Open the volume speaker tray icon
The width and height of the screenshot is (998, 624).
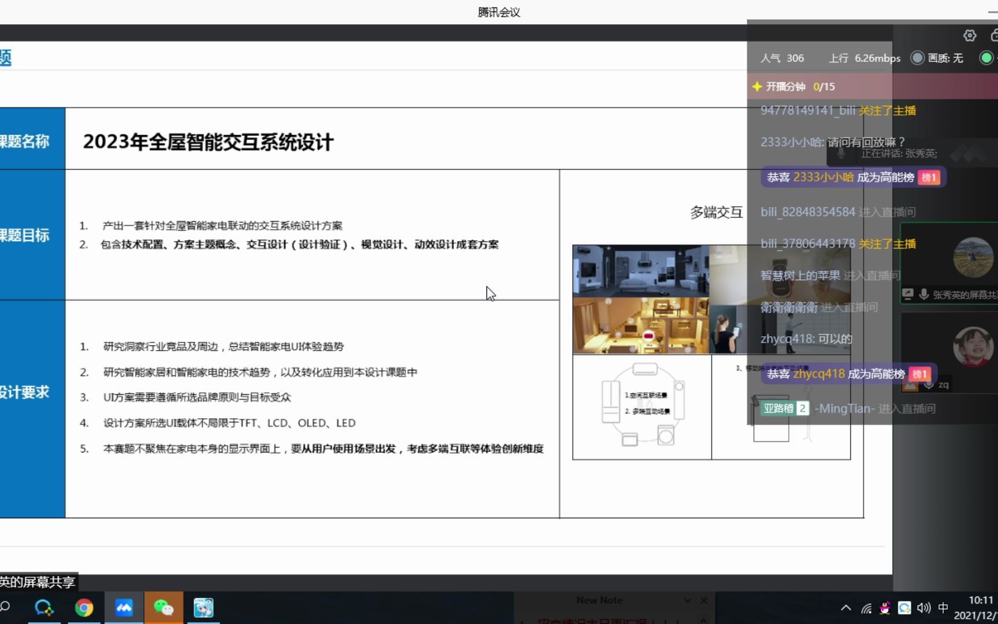tap(923, 608)
